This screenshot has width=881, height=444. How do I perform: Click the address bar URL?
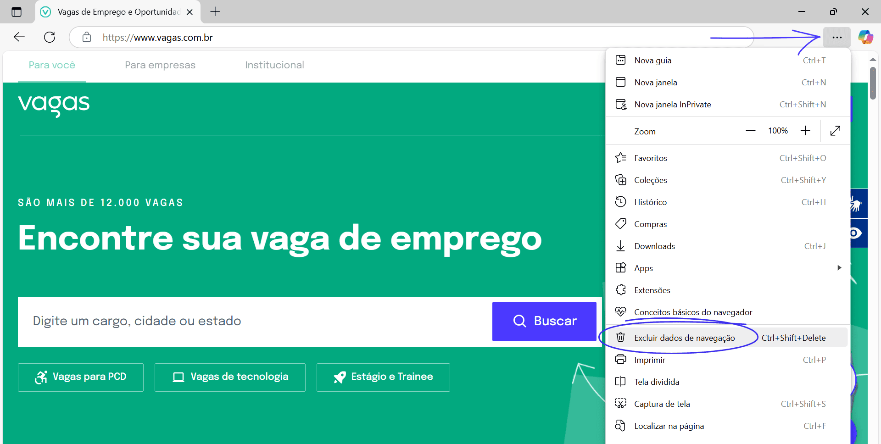pos(157,38)
